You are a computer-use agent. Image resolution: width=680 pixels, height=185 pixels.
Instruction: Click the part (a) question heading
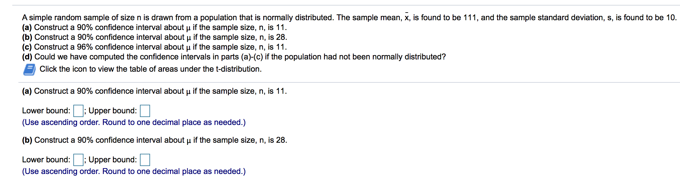pos(153,91)
